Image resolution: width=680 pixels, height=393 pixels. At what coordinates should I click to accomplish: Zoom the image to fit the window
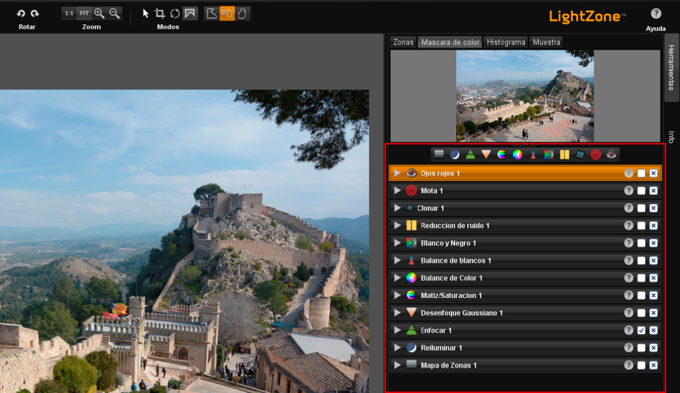click(x=85, y=13)
